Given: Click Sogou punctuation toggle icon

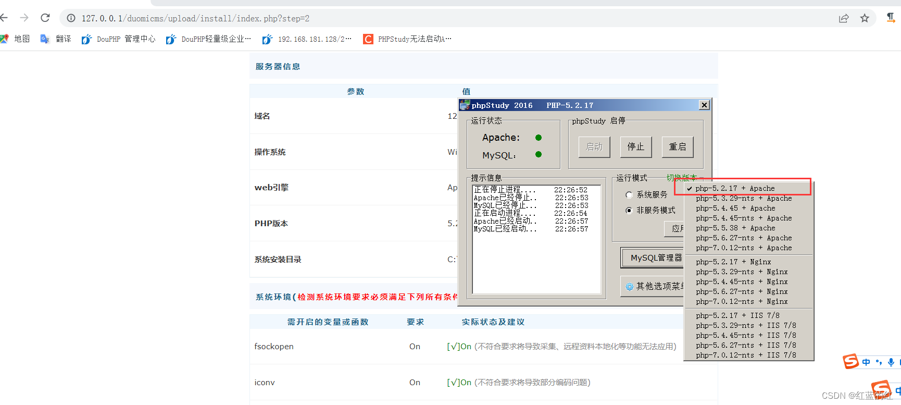Looking at the screenshot, I should (879, 362).
